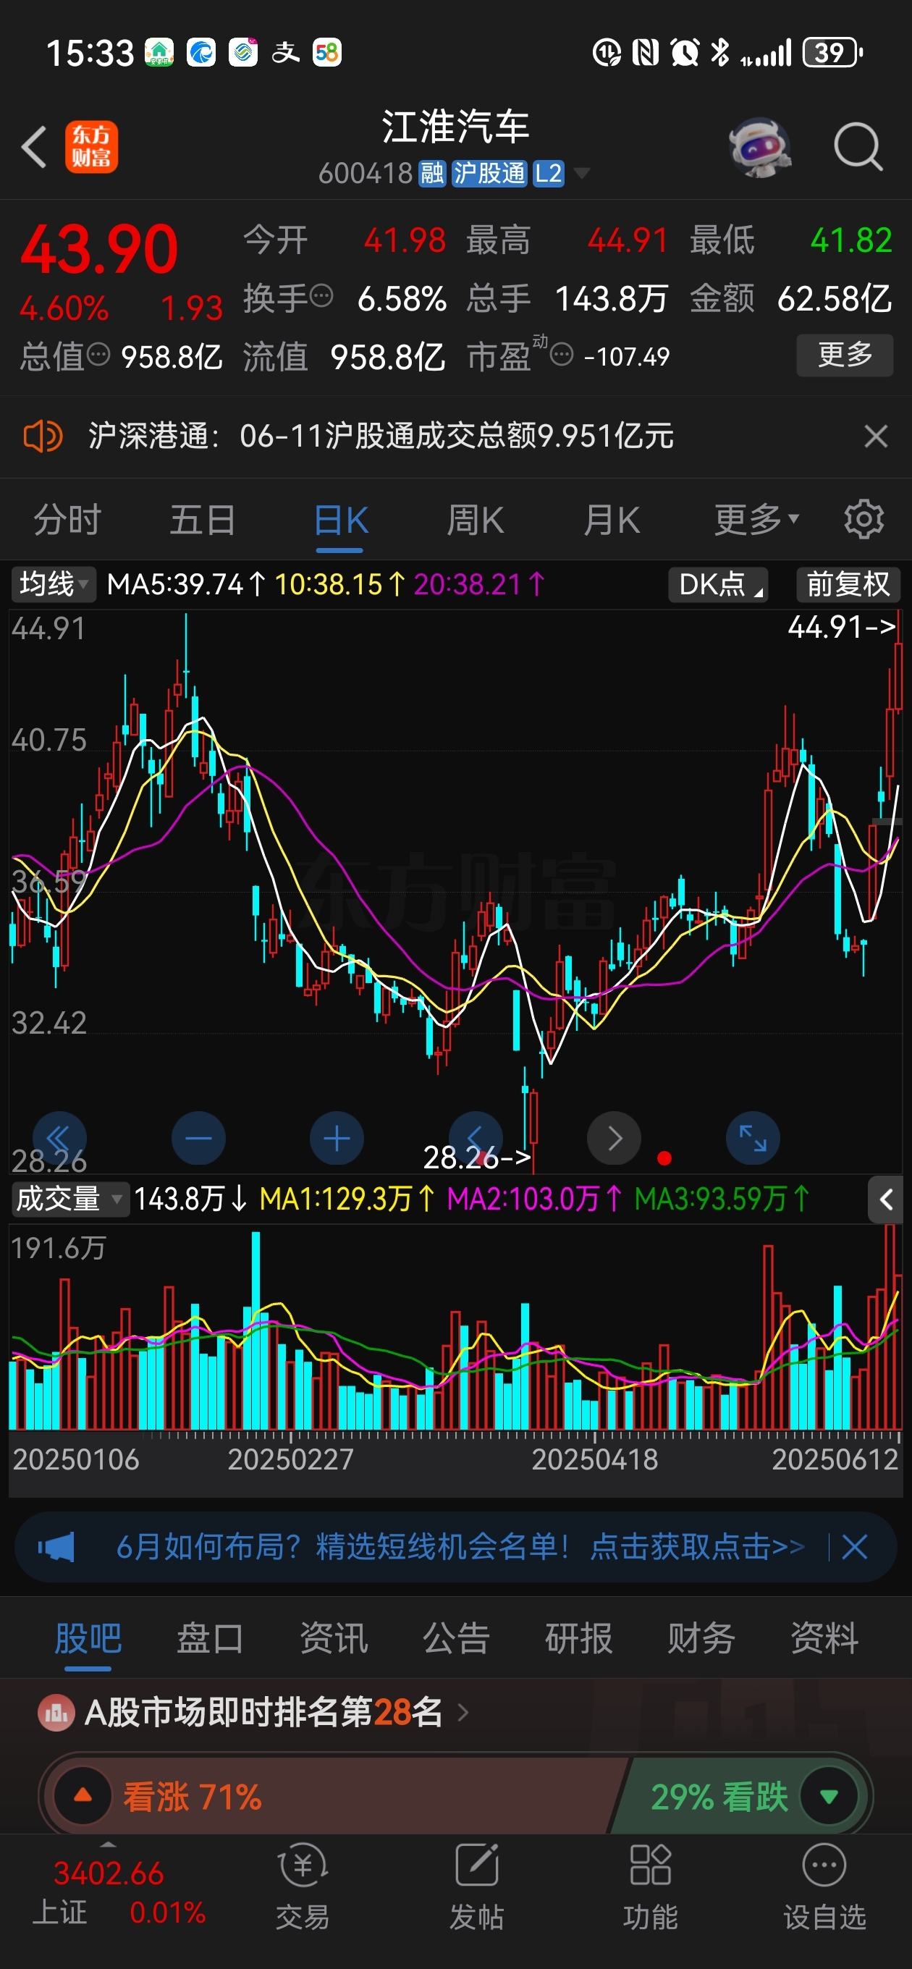Zoom in chart with plus button
The width and height of the screenshot is (912, 1969).
337,1138
